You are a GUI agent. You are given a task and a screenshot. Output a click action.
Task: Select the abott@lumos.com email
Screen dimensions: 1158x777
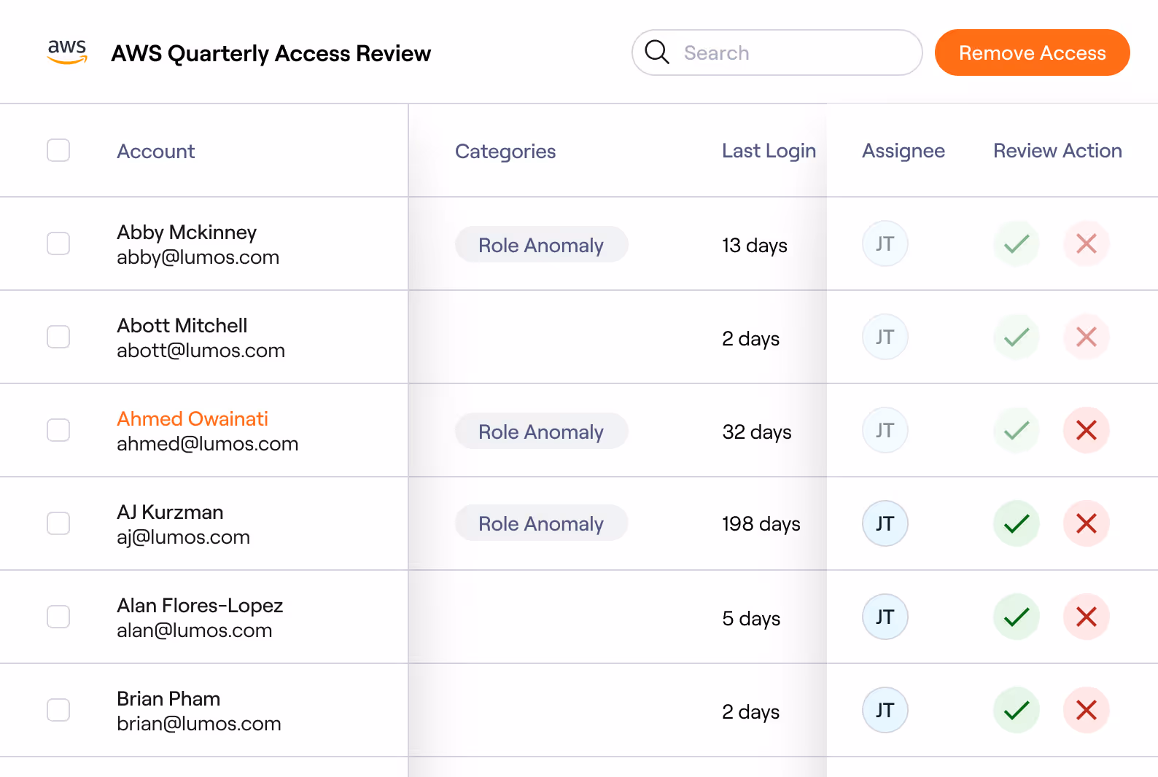[201, 351]
